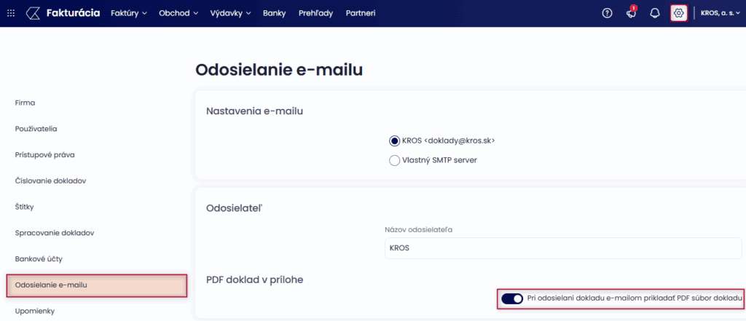The image size is (746, 321).
Task: Go to the Banky menu item
Action: tap(275, 13)
